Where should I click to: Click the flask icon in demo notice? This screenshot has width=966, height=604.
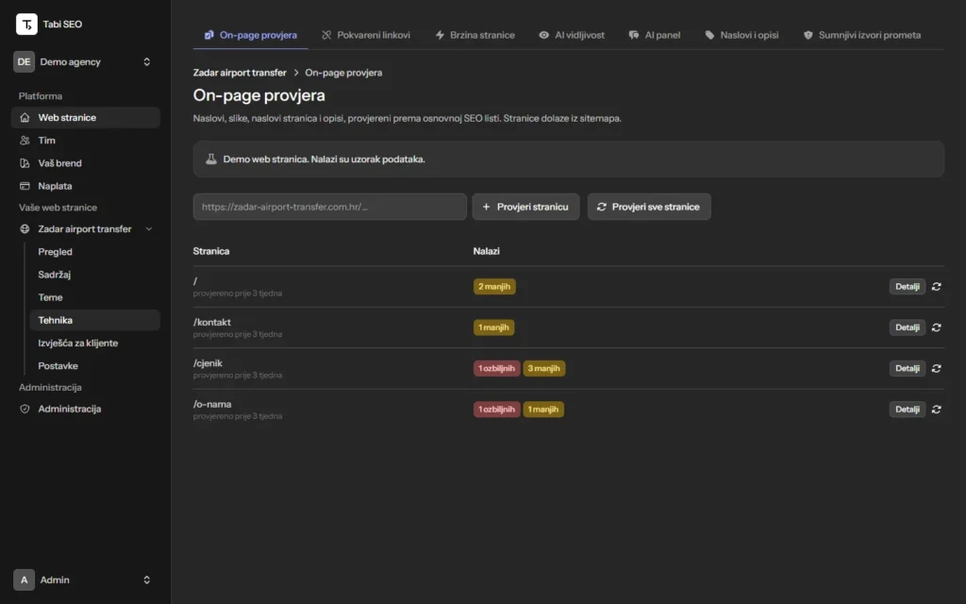210,159
